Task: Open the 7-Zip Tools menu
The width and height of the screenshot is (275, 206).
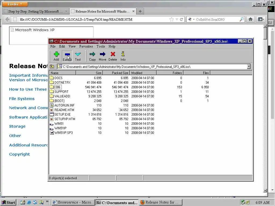Action: [101, 46]
